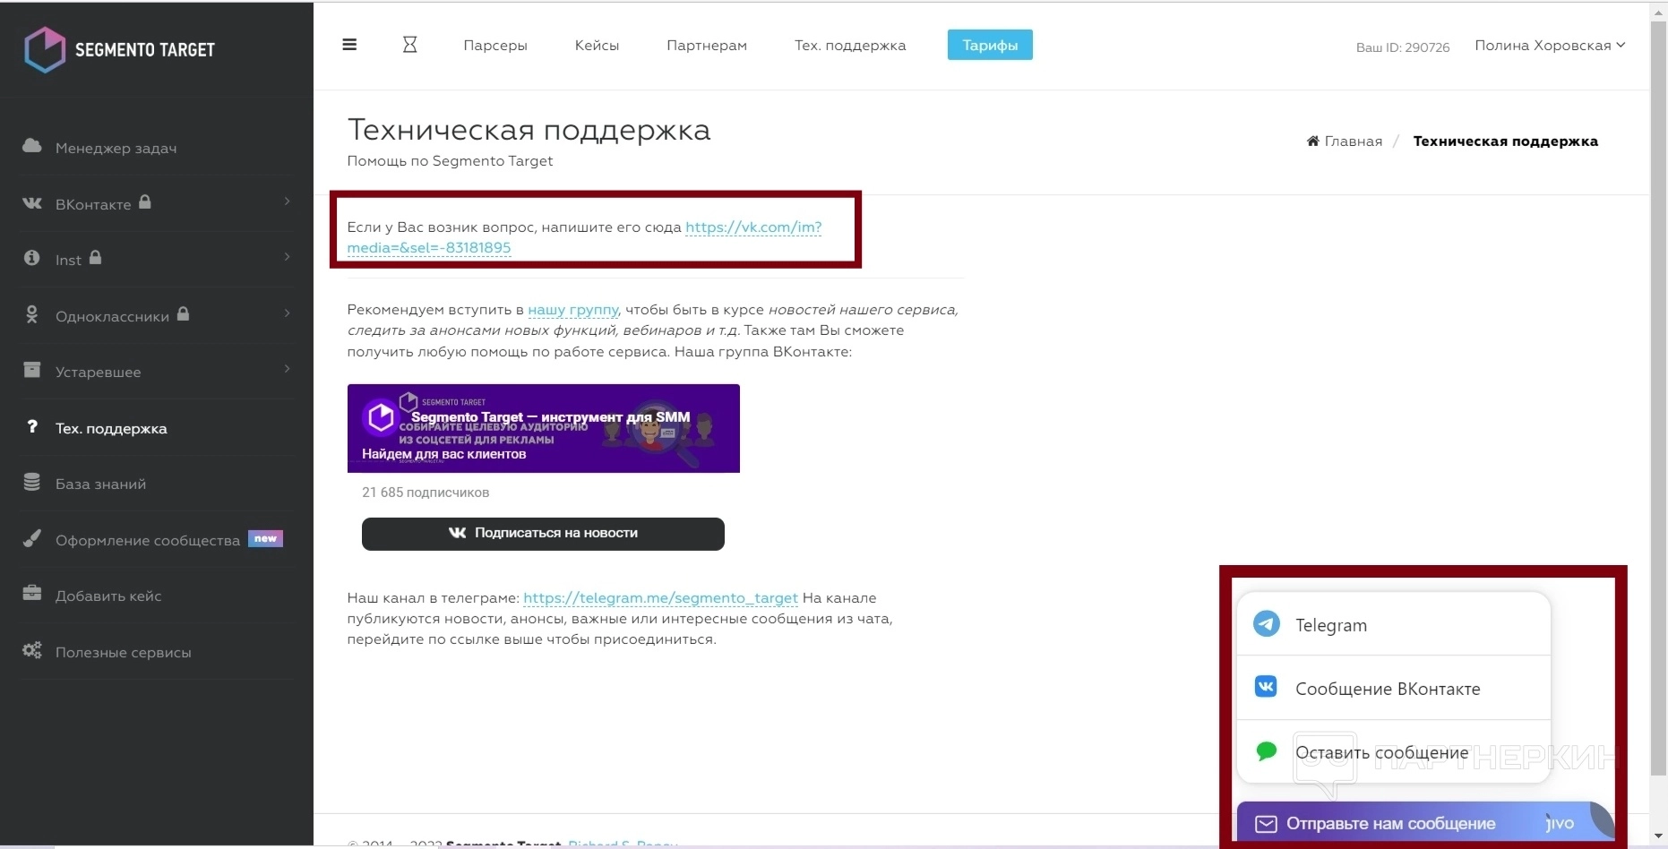Expand the Одноклассники sidebar section chevron
This screenshot has width=1668, height=849.
tap(287, 313)
